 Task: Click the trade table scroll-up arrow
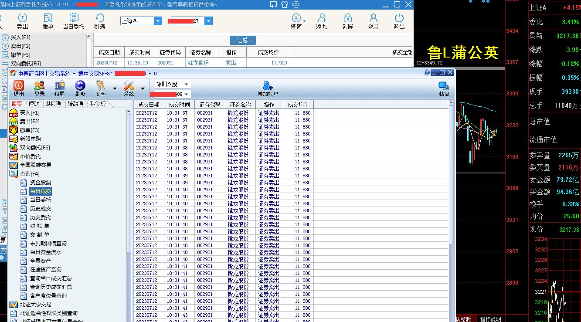(451, 104)
